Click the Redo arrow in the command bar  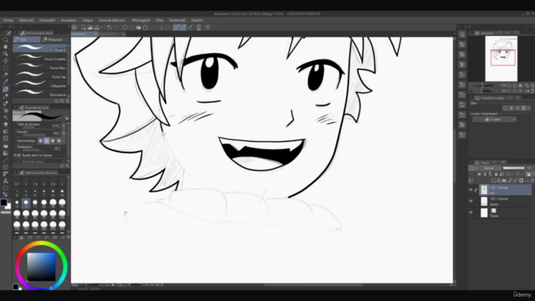[116, 28]
